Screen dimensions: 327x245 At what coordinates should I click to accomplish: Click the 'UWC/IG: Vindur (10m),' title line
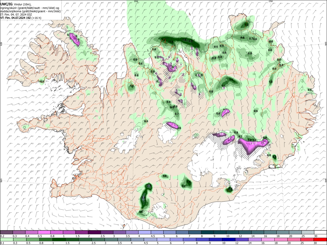point(16,4)
